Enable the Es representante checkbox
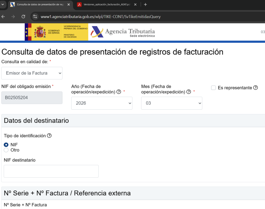265x209 pixels. [213, 88]
